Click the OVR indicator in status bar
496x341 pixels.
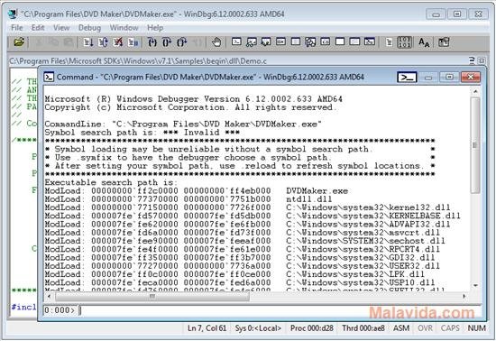pyautogui.click(x=425, y=328)
